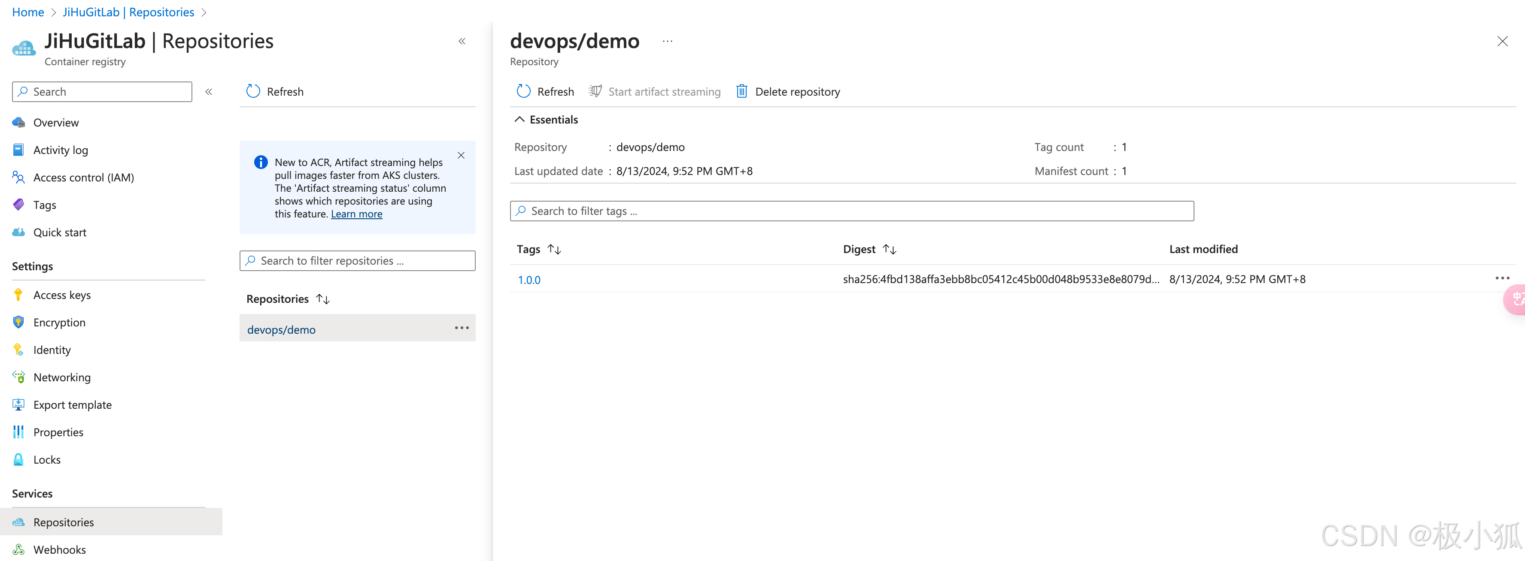Open the ellipsis menu next to devops/demo title
Viewport: 1525px width, 561px height.
coord(668,41)
